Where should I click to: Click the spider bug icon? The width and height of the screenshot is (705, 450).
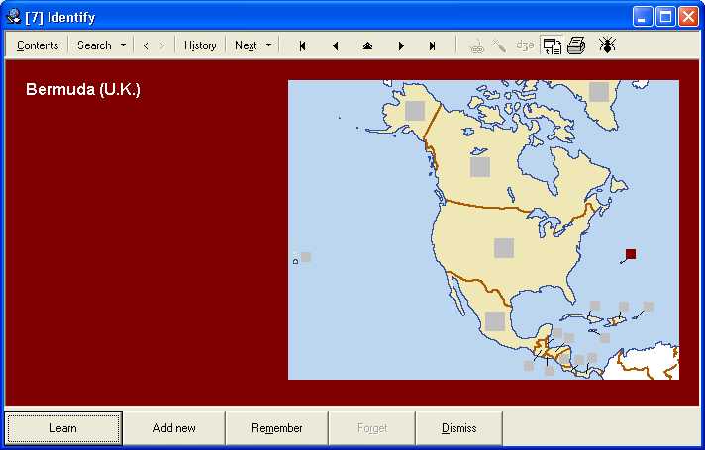tap(607, 45)
